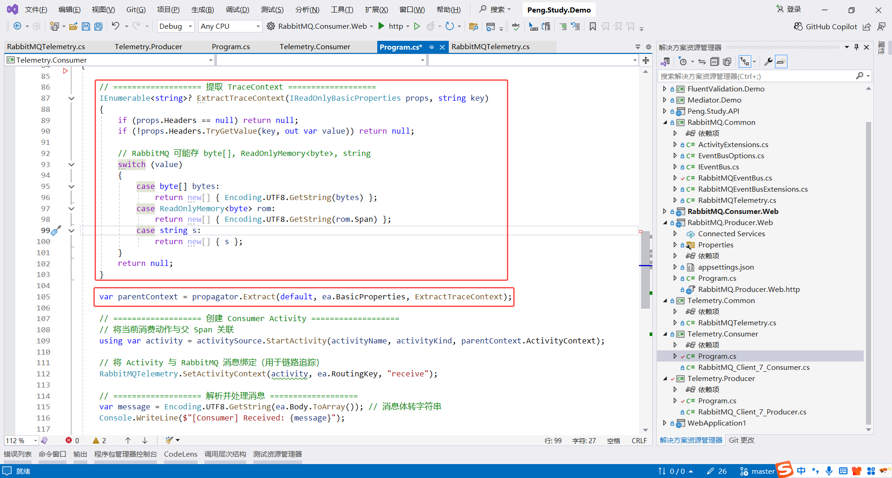Open the 错误列表 panel tab

(x=18, y=454)
